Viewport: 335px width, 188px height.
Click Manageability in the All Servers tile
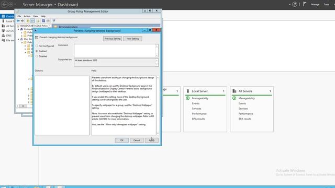tap(247, 98)
